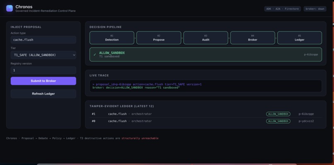Click the Chronos title text
Screen dimensions: 334x165
(x=24, y=7)
